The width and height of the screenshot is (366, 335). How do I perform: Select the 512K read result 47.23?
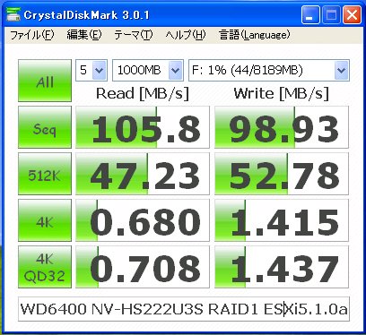click(x=143, y=174)
